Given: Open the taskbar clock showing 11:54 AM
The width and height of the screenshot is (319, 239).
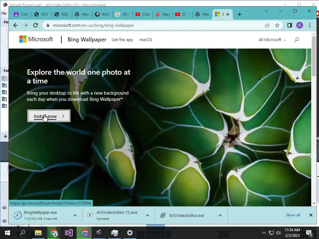Looking at the screenshot, I should 292,233.
